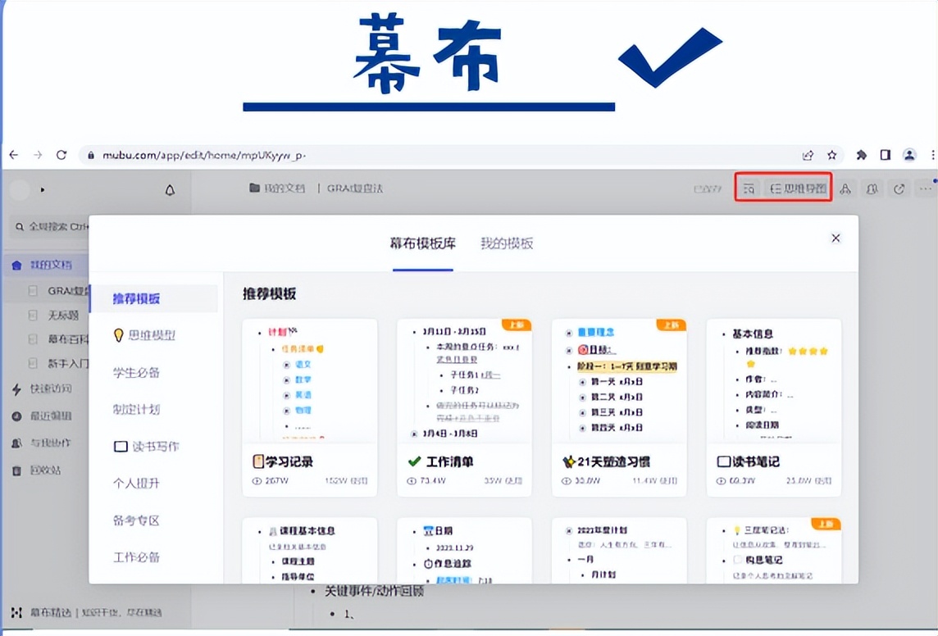
Task: Click the circular arrow share icon in document toolbar
Action: (x=899, y=189)
